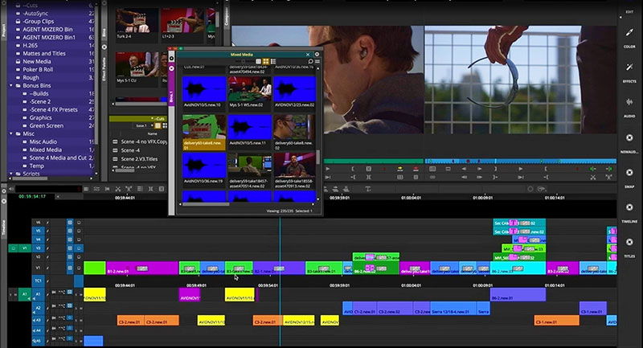Click the blue record monitor position bar
643x348 pixels.
[x=521, y=161]
